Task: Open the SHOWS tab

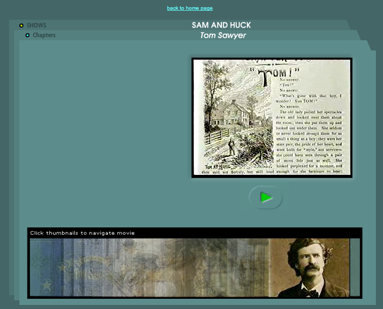Action: pyautogui.click(x=36, y=25)
